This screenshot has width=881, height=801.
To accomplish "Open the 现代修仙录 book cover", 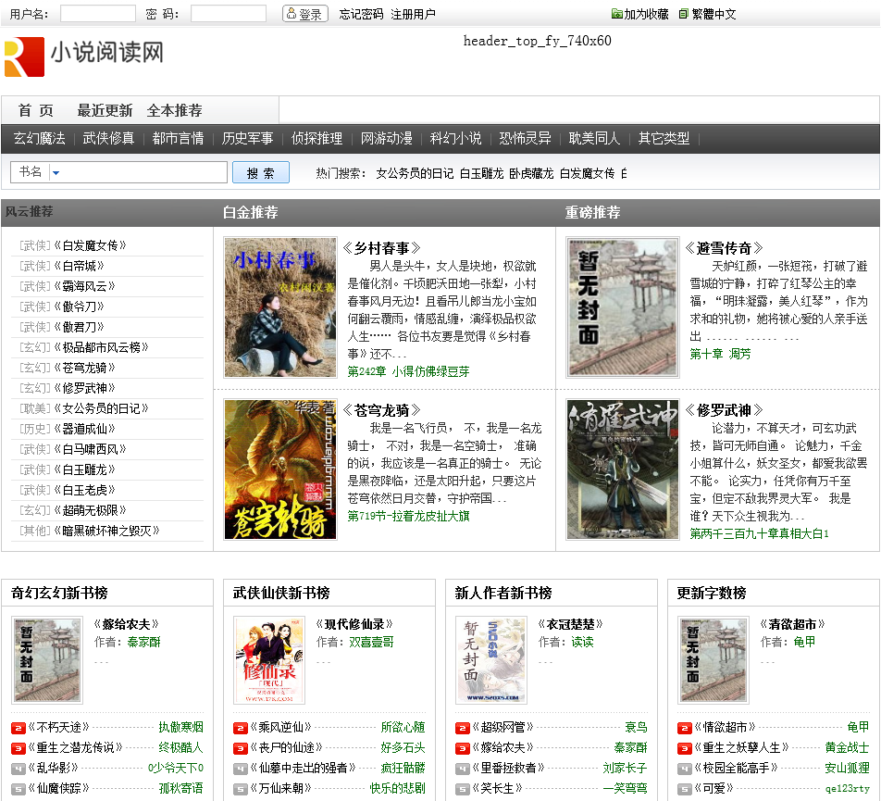I will click(x=269, y=660).
